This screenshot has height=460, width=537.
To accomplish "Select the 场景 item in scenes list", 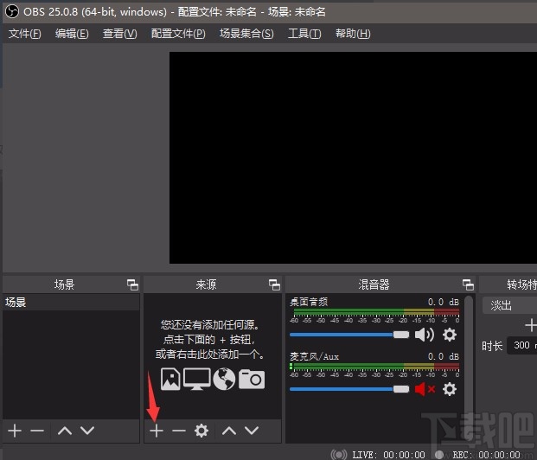I will point(71,302).
